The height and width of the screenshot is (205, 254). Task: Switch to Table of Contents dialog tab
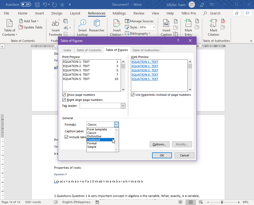[x=89, y=50]
